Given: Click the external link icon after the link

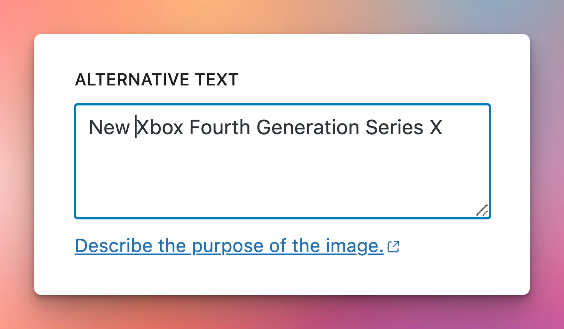Looking at the screenshot, I should (393, 246).
